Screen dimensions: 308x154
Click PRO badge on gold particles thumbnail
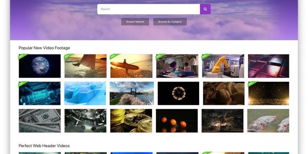[251, 83]
